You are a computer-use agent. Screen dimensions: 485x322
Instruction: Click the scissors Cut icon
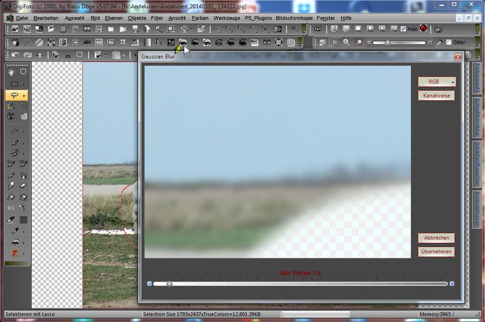pos(68,55)
